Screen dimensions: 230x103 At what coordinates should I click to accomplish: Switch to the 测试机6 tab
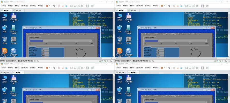133,11
